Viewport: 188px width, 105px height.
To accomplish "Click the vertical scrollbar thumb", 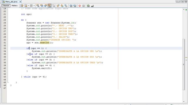I will tap(184, 64).
